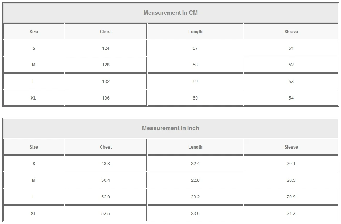This screenshot has width=341, height=224.
Task: Click the Length header in CM table
Action: tap(195, 32)
